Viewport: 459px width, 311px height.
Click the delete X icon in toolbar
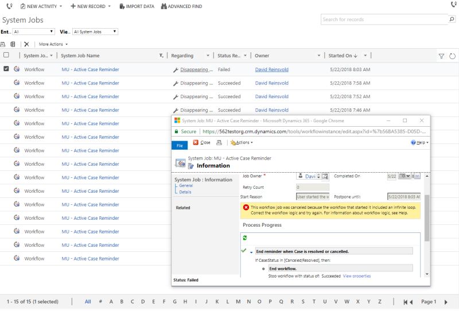26,44
